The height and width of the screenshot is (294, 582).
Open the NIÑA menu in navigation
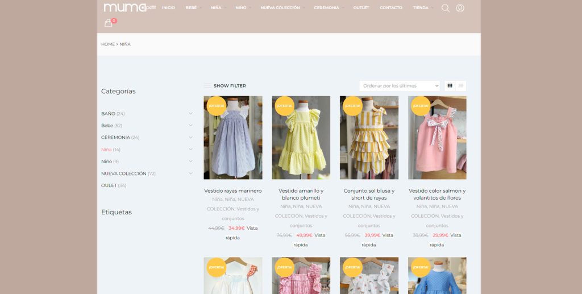pyautogui.click(x=216, y=8)
